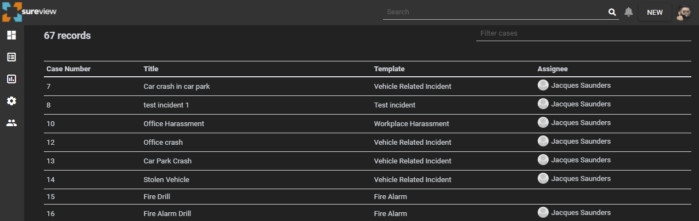
Task: Open the users group icon in sidebar
Action: point(12,123)
